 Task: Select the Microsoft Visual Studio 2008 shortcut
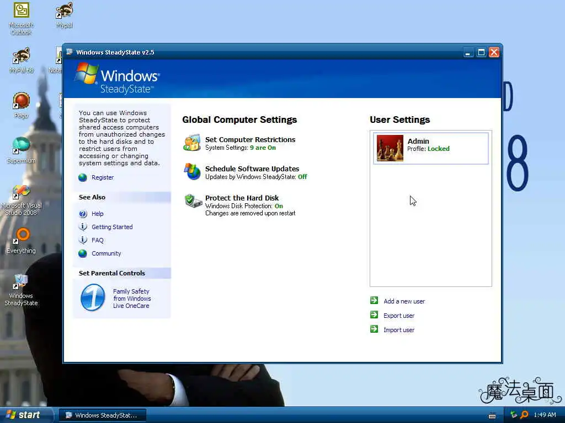pyautogui.click(x=22, y=200)
